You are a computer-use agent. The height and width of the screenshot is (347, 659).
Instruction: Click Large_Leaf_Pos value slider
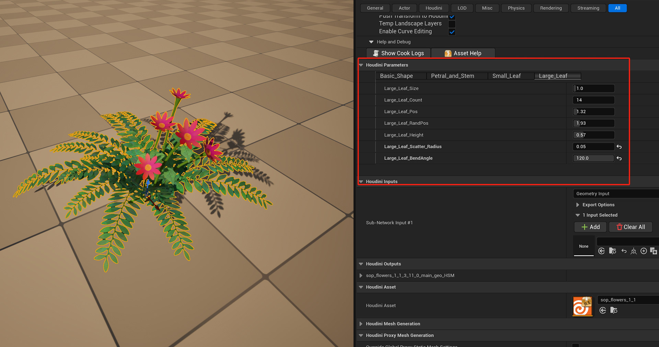(x=593, y=112)
